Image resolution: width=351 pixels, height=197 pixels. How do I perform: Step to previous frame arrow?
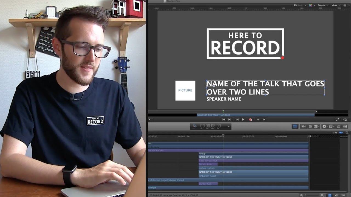258,120
